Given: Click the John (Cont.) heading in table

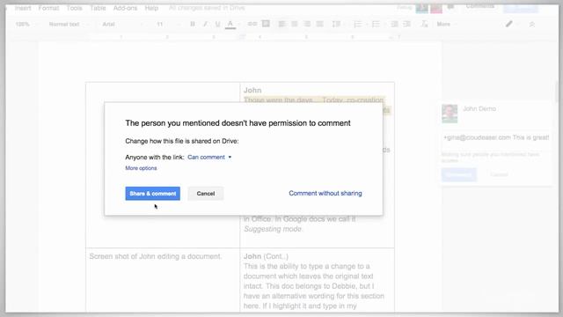Looking at the screenshot, I should click(x=266, y=256).
